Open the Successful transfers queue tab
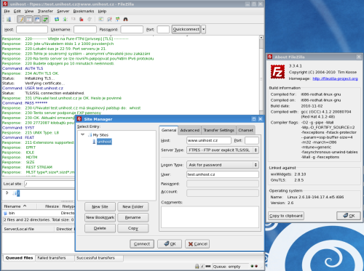Image resolution: width=364 pixels, height=271 pixels. [99, 258]
